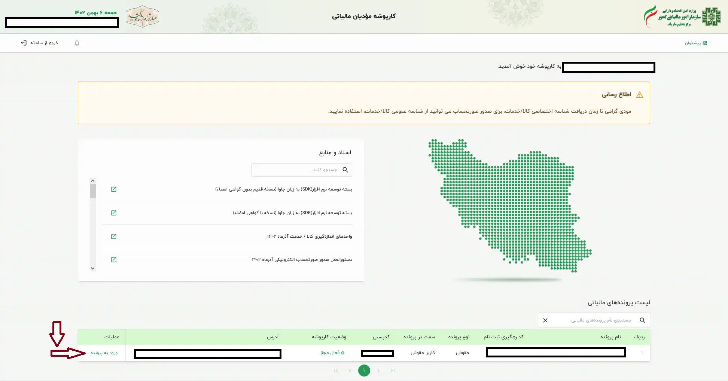Open external link for SDK package with signature certificate
728x381 pixels.
(113, 213)
